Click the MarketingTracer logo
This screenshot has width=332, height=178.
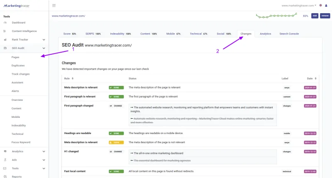17,6
